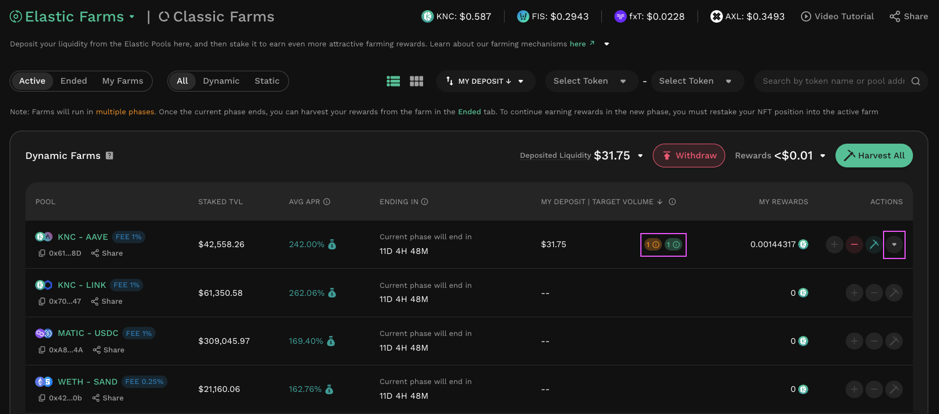This screenshot has width=939, height=414.
Task: Click the orange position badge in KNC - AAVE row
Action: (653, 245)
